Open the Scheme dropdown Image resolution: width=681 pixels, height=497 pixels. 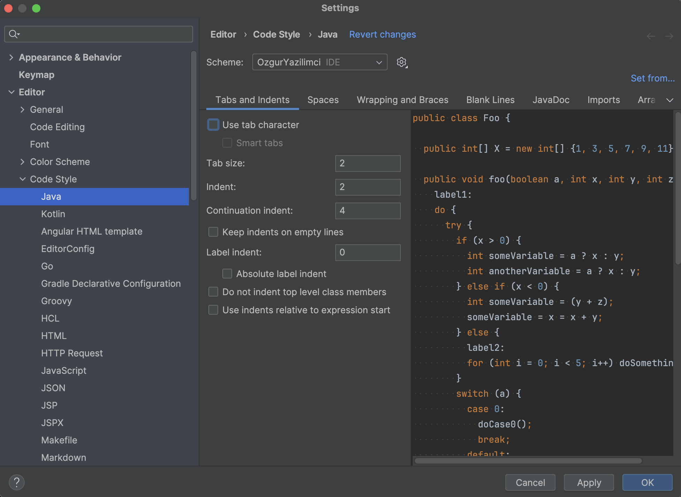(320, 62)
